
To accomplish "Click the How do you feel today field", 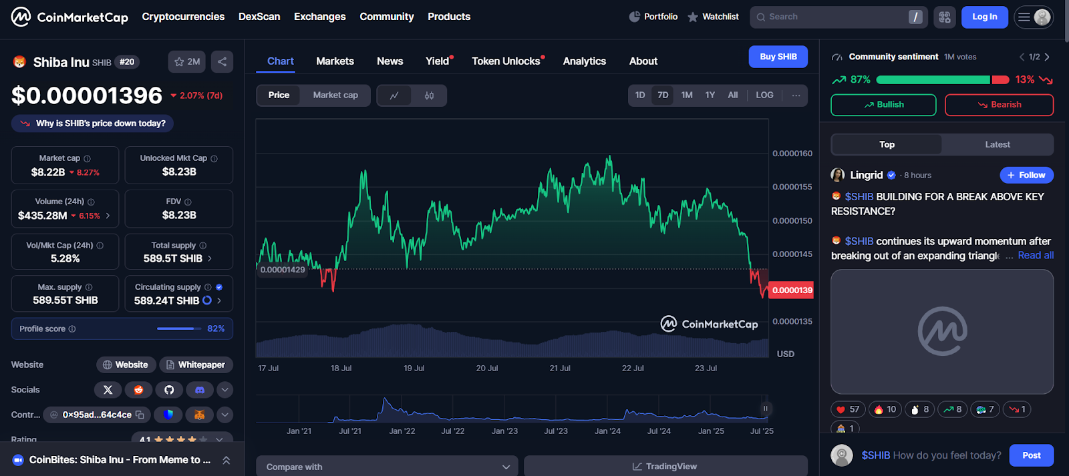I will [x=931, y=455].
